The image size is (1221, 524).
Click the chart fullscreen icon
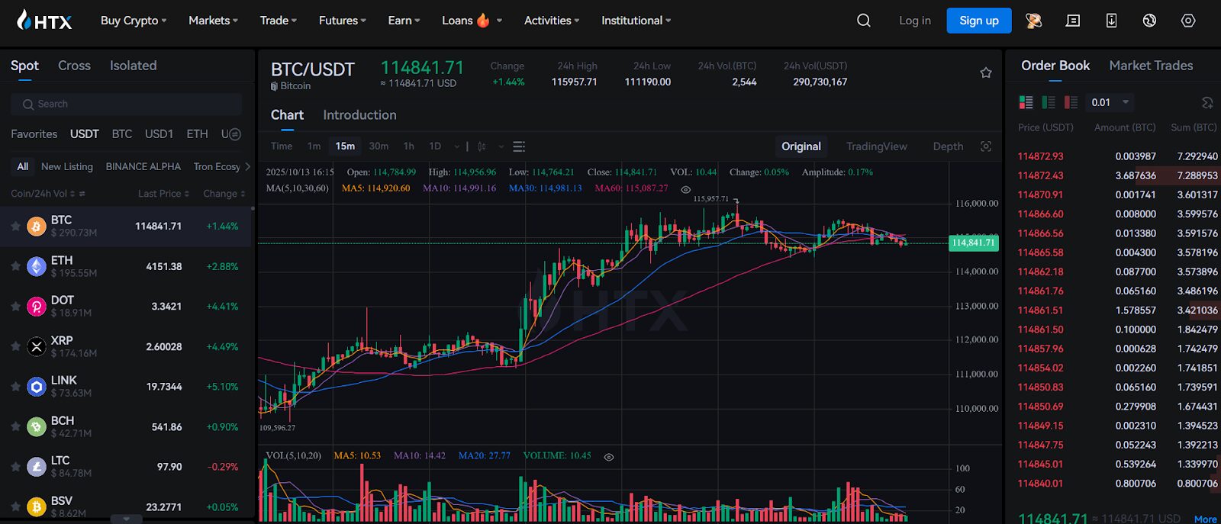[x=986, y=146]
